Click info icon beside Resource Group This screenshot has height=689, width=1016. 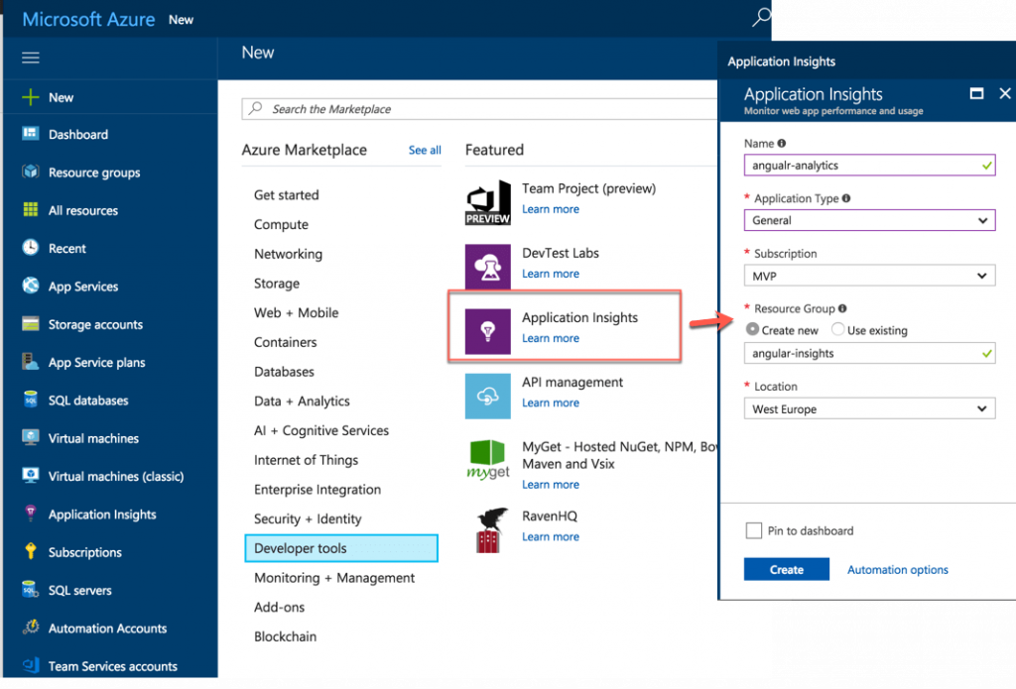842,308
